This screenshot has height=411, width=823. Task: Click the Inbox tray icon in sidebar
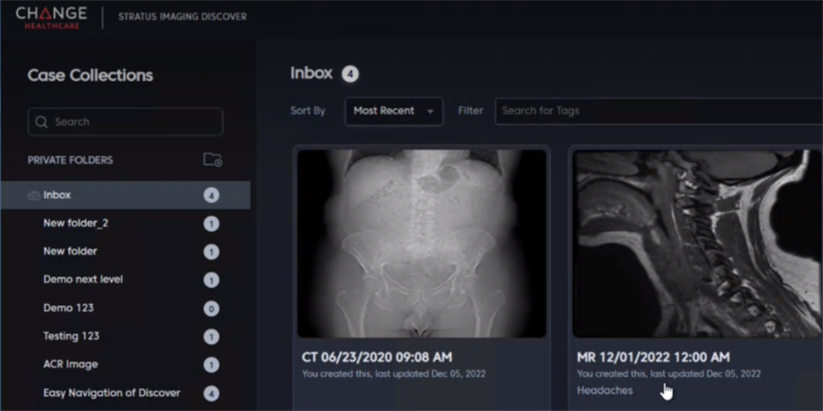(x=34, y=195)
